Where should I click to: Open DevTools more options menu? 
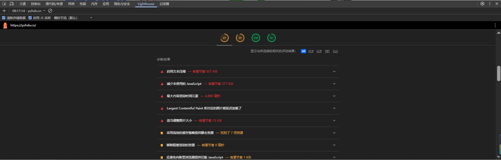click(490, 4)
